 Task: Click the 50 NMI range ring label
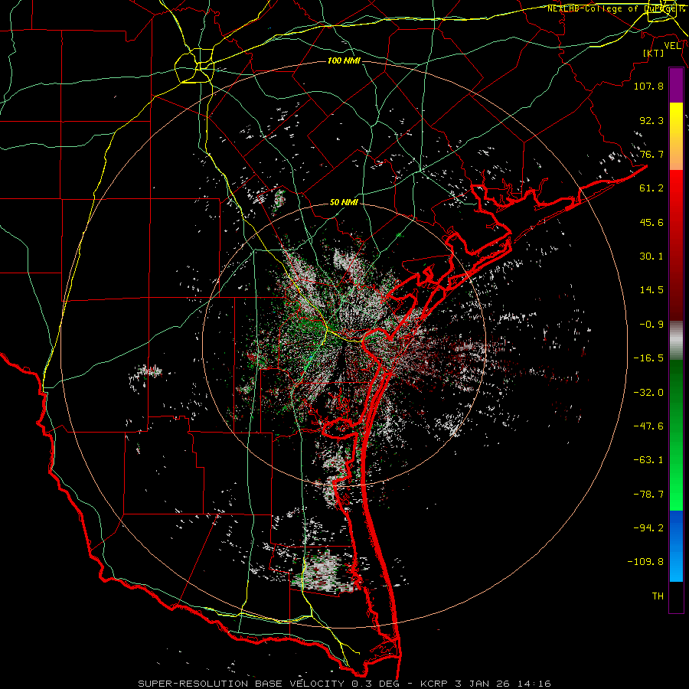344,203
